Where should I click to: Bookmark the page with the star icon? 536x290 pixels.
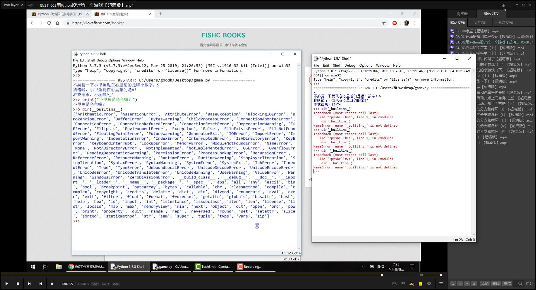click(x=384, y=23)
